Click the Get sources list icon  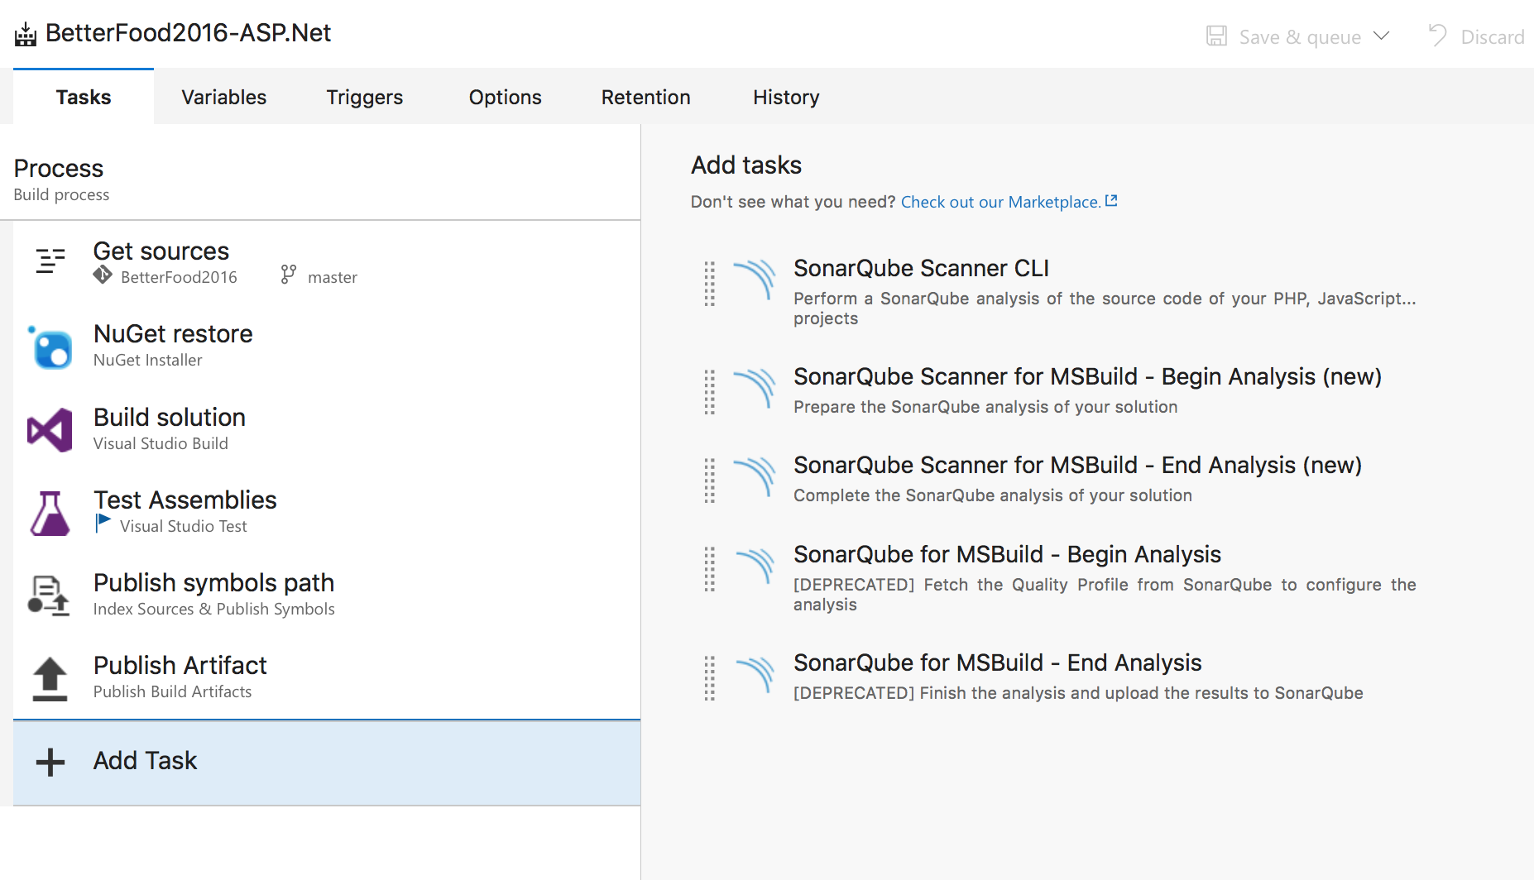(x=50, y=261)
